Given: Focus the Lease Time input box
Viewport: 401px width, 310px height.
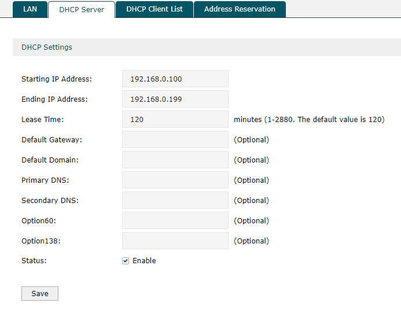Looking at the screenshot, I should pos(175,119).
